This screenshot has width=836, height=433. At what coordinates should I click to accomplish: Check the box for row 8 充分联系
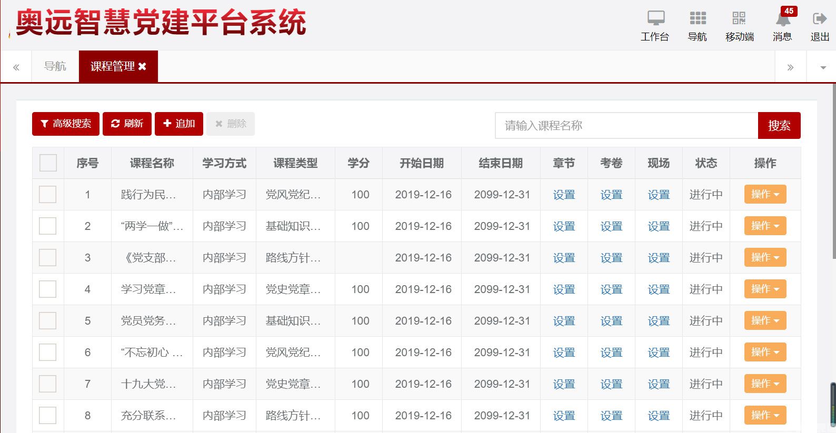(x=48, y=416)
